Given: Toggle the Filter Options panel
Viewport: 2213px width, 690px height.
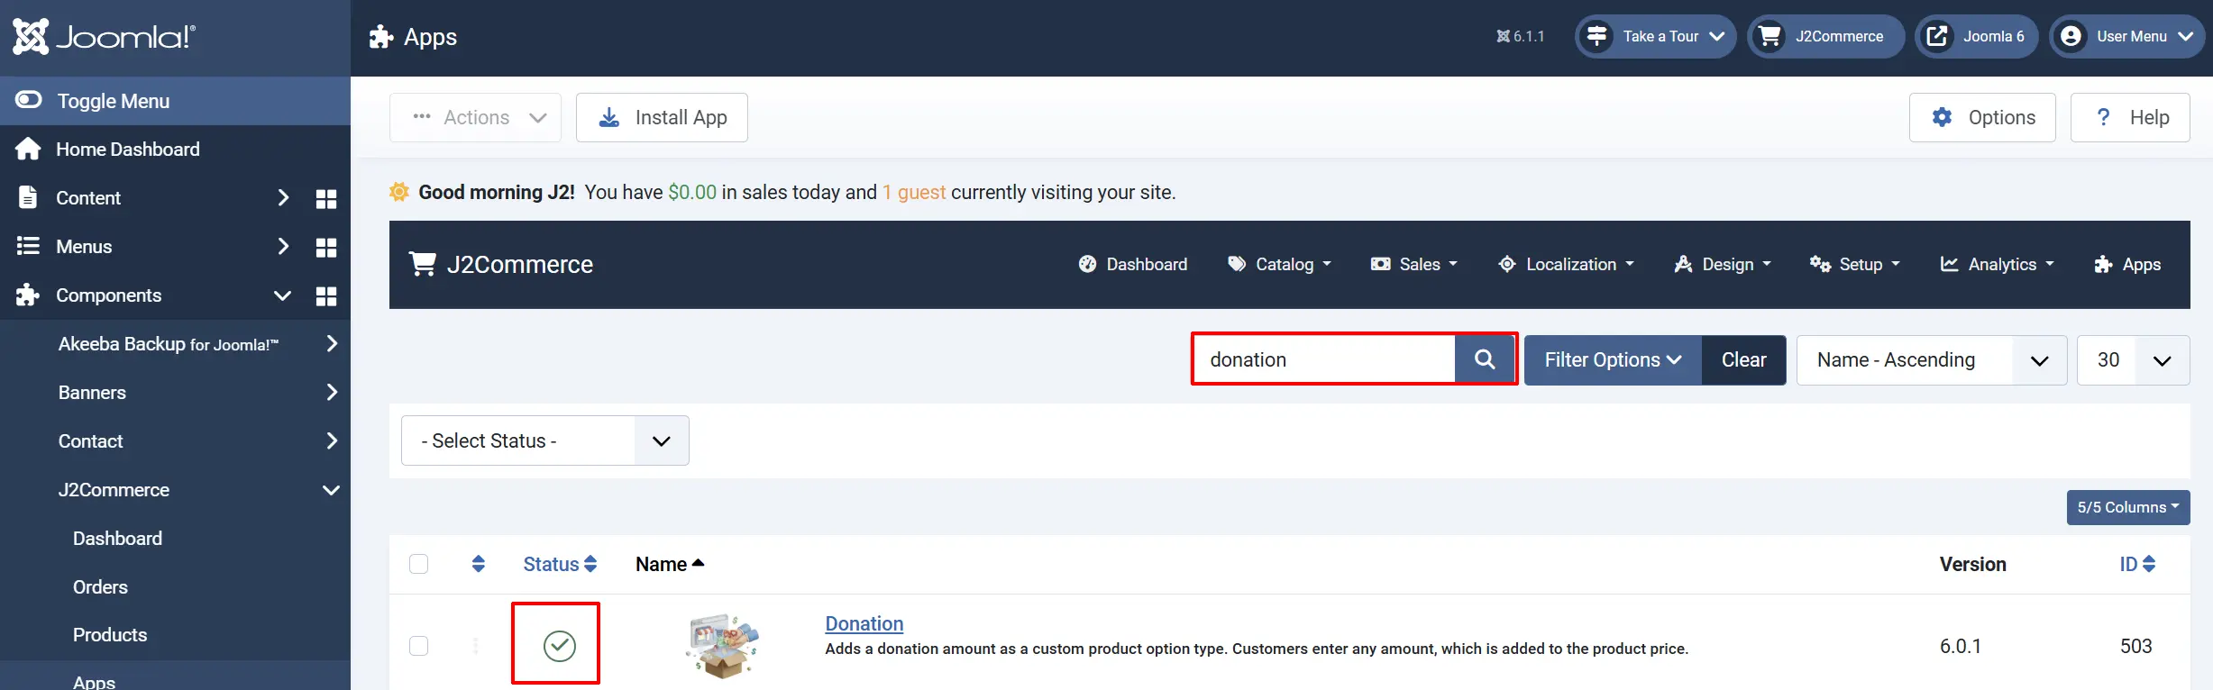Looking at the screenshot, I should click(1613, 359).
